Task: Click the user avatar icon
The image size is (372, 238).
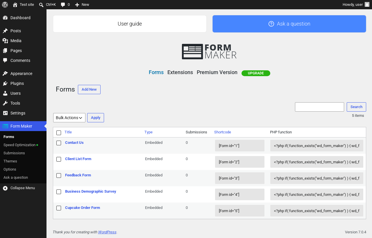Action: tap(367, 5)
